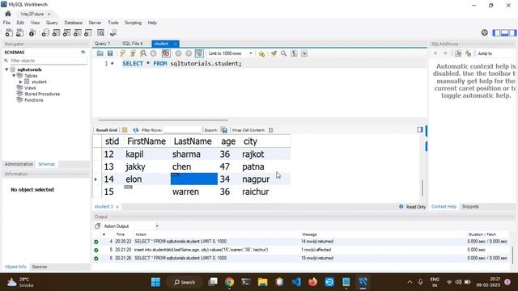Open the Snippets tab
Screen dimensions: 518x291
point(470,207)
